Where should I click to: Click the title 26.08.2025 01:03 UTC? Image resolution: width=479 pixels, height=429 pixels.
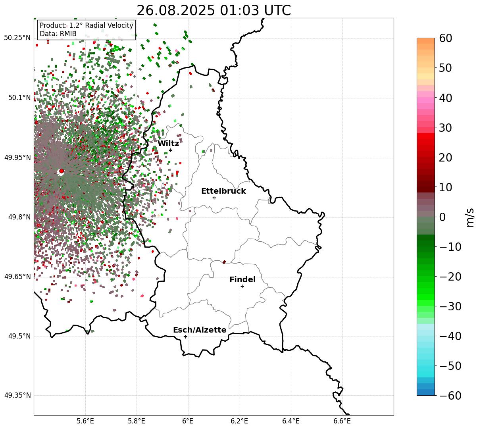point(214,10)
